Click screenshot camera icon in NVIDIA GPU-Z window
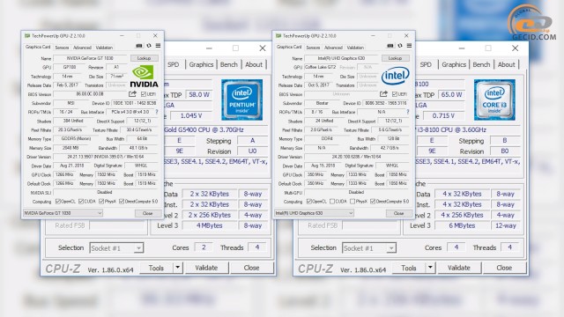 coord(139,46)
